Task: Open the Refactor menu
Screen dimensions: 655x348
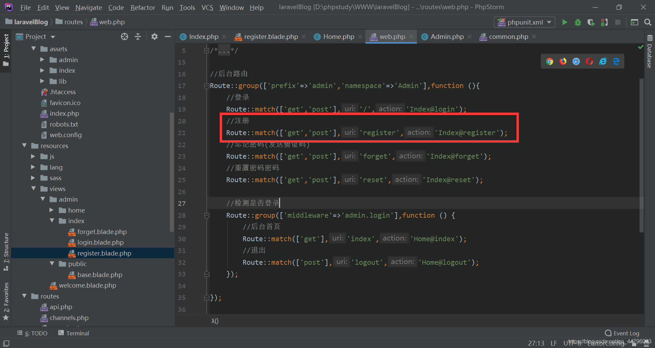Action: 143,7
